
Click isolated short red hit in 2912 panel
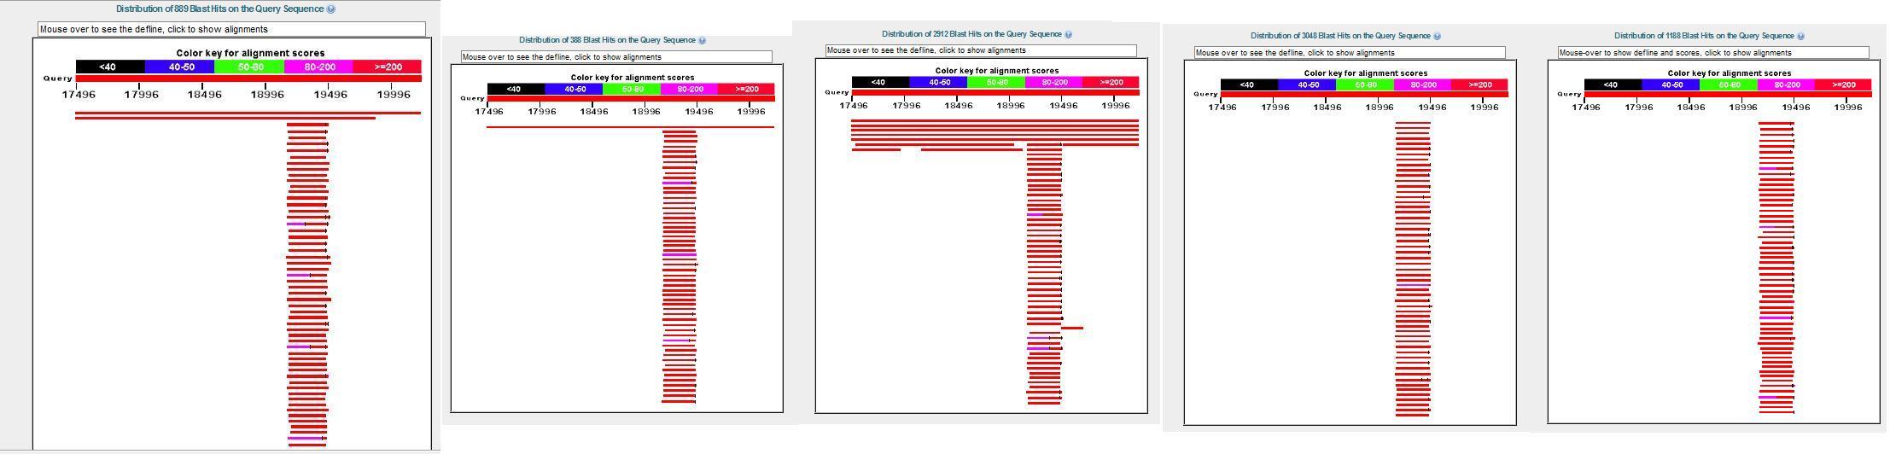(1072, 328)
